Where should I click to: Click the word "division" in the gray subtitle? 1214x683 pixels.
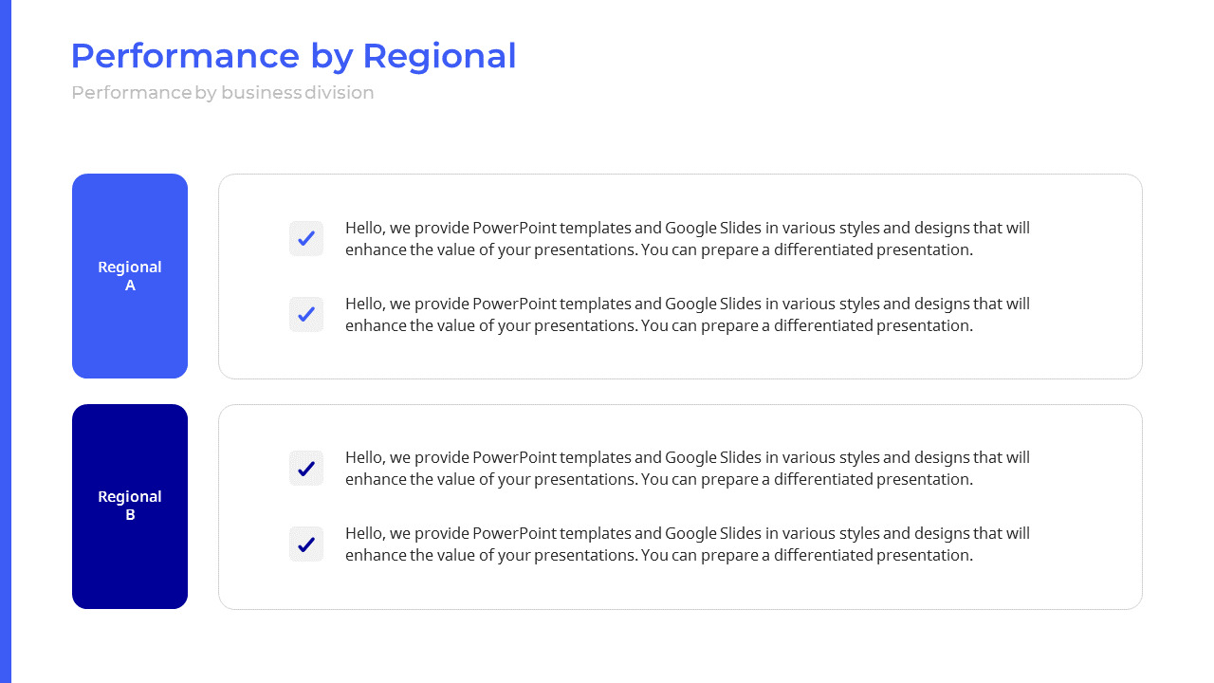click(340, 93)
